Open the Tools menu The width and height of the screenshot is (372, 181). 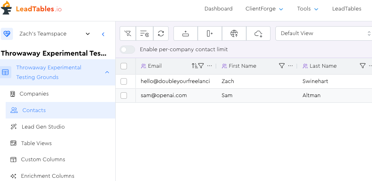click(307, 9)
